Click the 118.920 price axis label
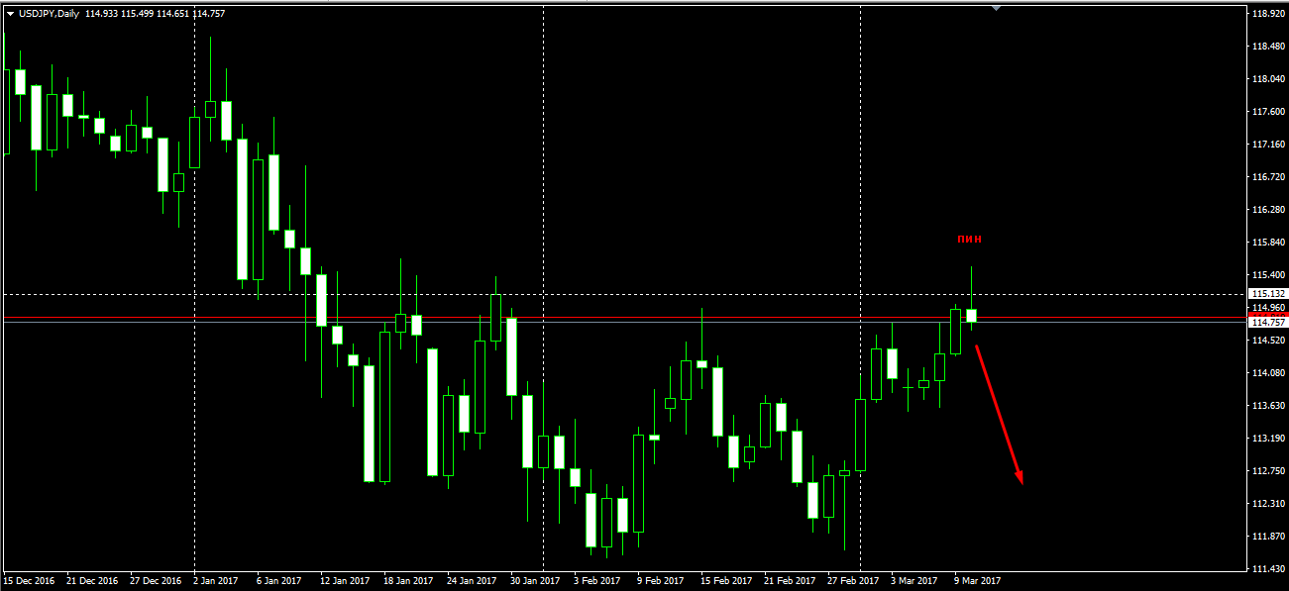The height and width of the screenshot is (591, 1289). [x=1268, y=14]
